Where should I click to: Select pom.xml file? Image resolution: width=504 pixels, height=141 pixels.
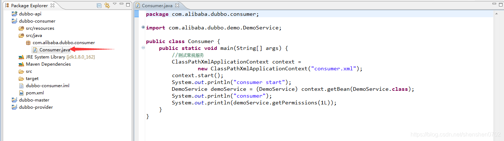tap(35, 93)
